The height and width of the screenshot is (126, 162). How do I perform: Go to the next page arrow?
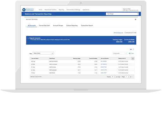coord(133,77)
